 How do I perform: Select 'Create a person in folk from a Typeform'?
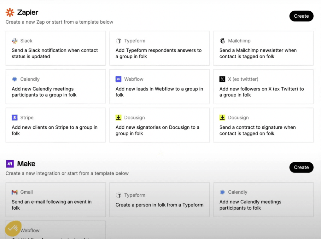click(160, 205)
